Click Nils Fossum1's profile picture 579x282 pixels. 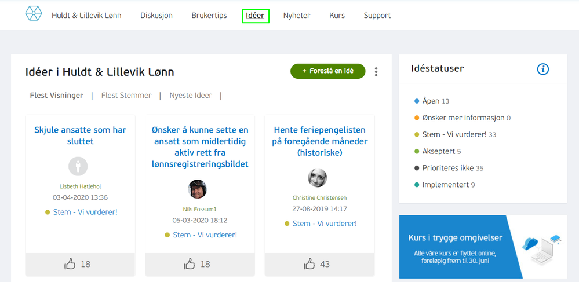(198, 189)
